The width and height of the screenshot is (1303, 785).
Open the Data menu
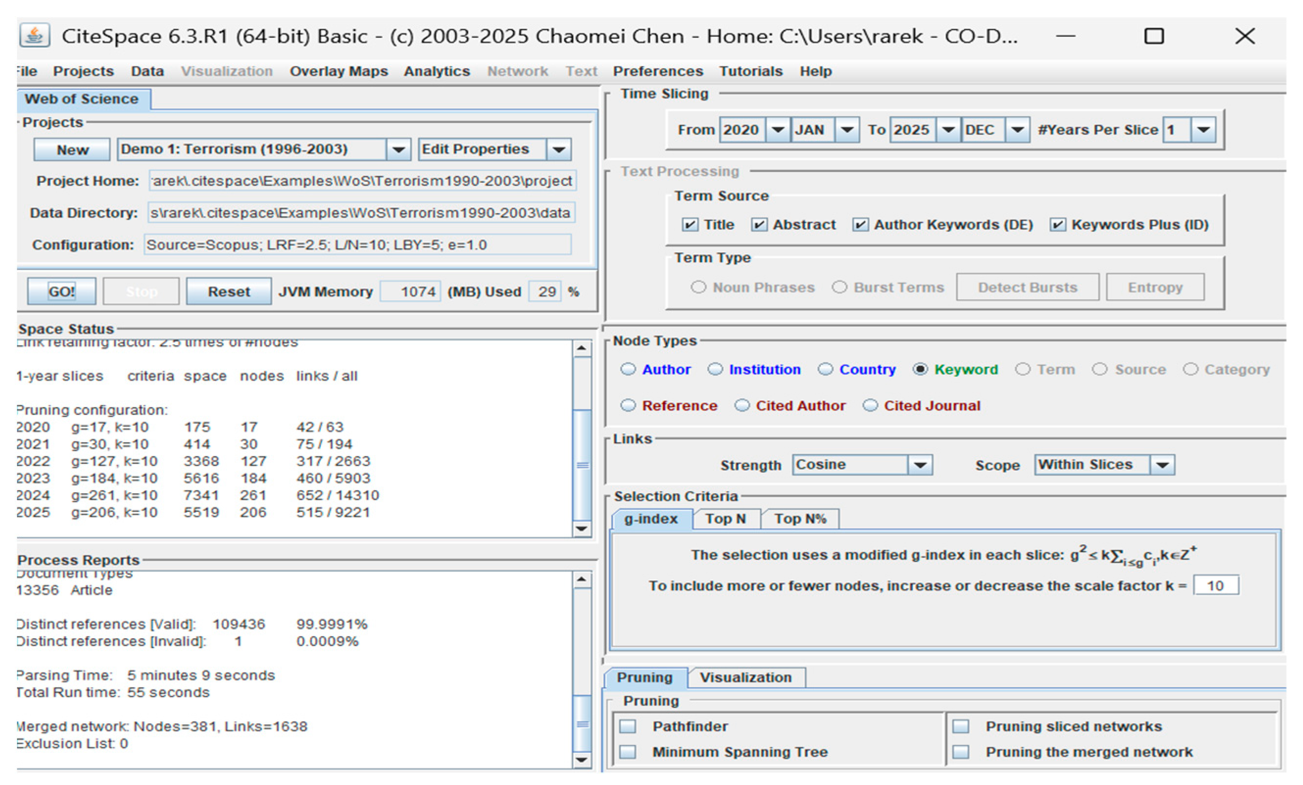point(147,71)
